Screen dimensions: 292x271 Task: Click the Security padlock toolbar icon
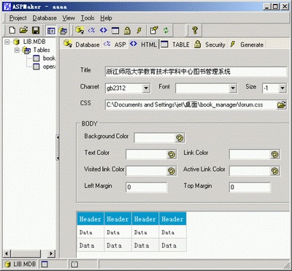point(127,31)
